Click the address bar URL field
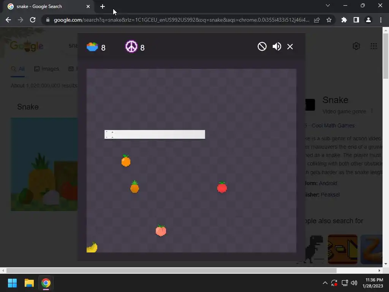This screenshot has width=389, height=292. pos(181,20)
